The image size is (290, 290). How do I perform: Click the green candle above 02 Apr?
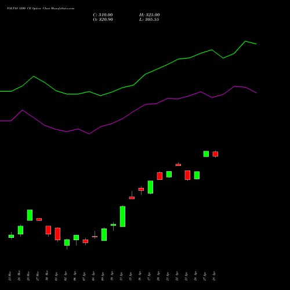(67, 242)
